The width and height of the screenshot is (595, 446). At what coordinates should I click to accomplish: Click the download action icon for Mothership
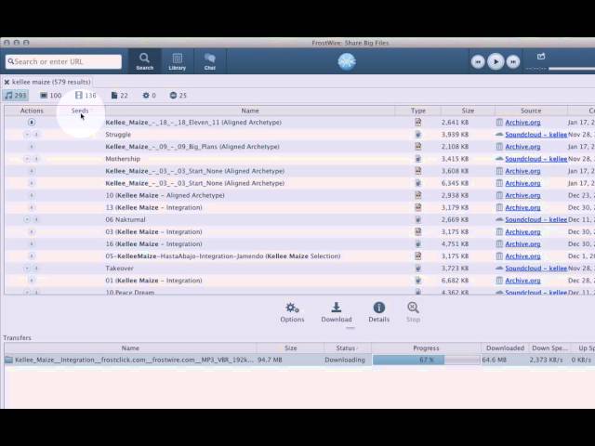coord(36,159)
